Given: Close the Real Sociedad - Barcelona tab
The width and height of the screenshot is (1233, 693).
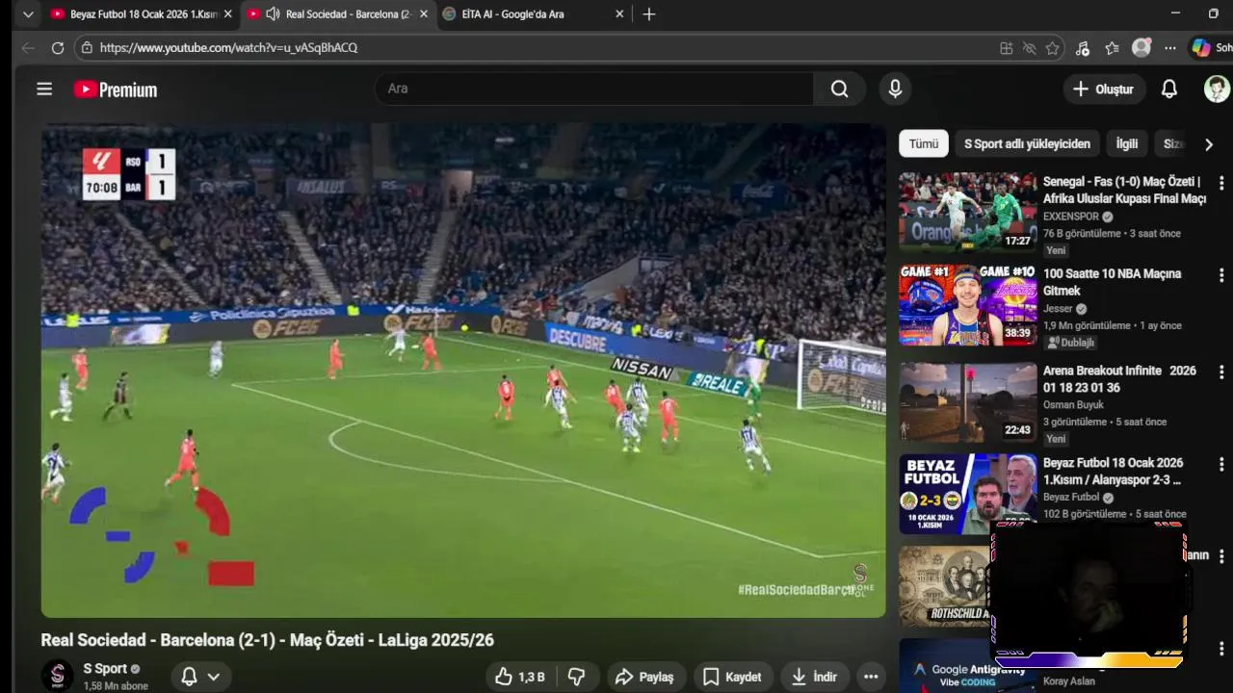Looking at the screenshot, I should [x=424, y=14].
